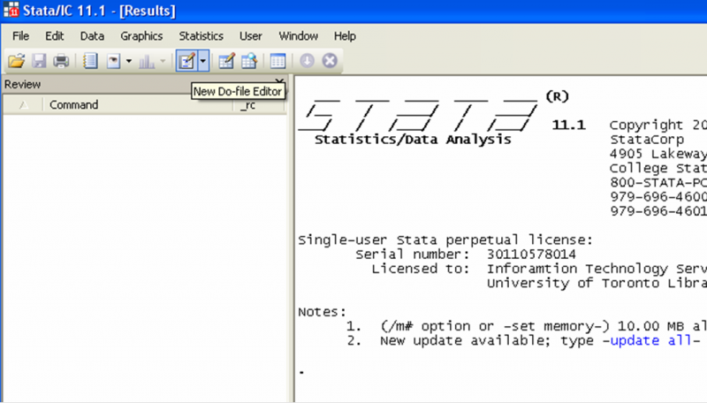The image size is (707, 403).
Task: Expand the Viewer icon dropdown arrow
Action: coord(128,61)
